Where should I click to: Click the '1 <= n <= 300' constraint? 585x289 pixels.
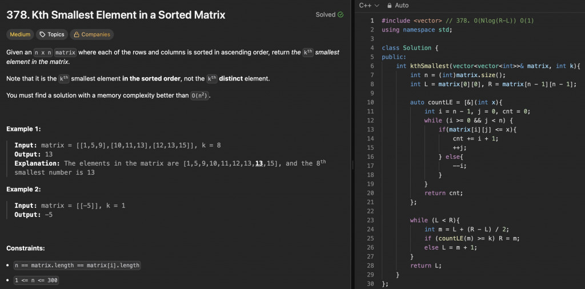[x=36, y=280]
